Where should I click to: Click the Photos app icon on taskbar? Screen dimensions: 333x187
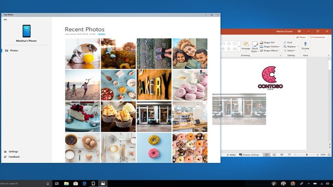(103, 184)
